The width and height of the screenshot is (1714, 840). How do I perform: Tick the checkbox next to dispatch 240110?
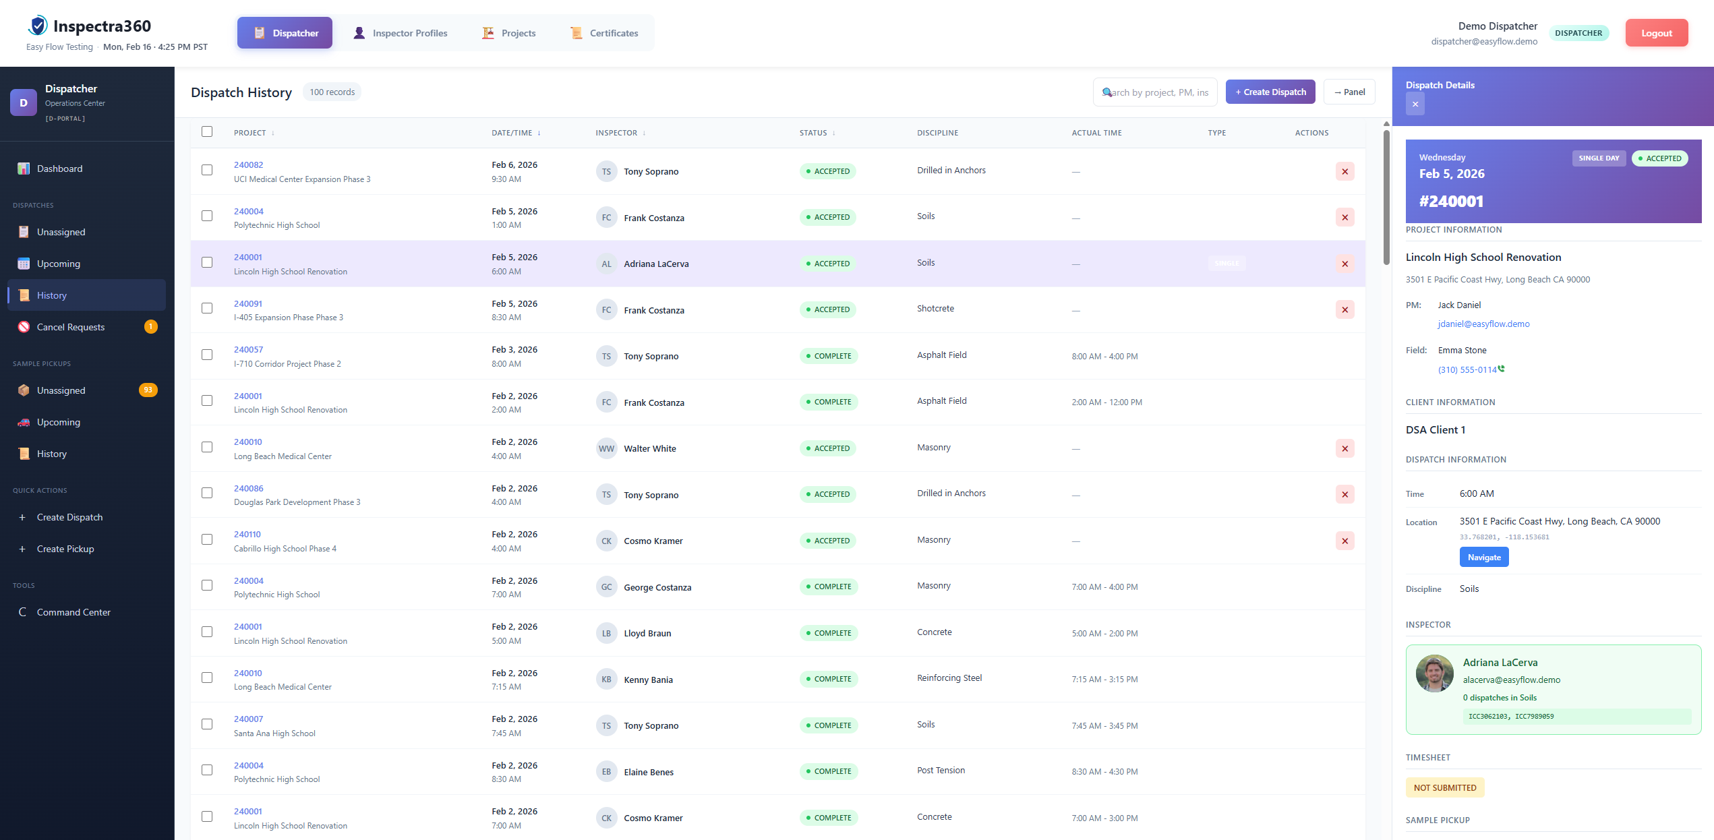tap(207, 539)
